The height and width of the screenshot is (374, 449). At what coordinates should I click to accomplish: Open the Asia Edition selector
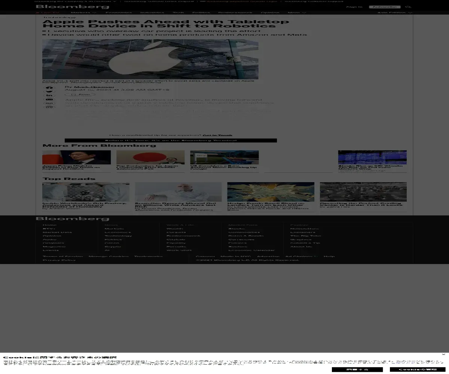pyautogui.click(x=395, y=13)
